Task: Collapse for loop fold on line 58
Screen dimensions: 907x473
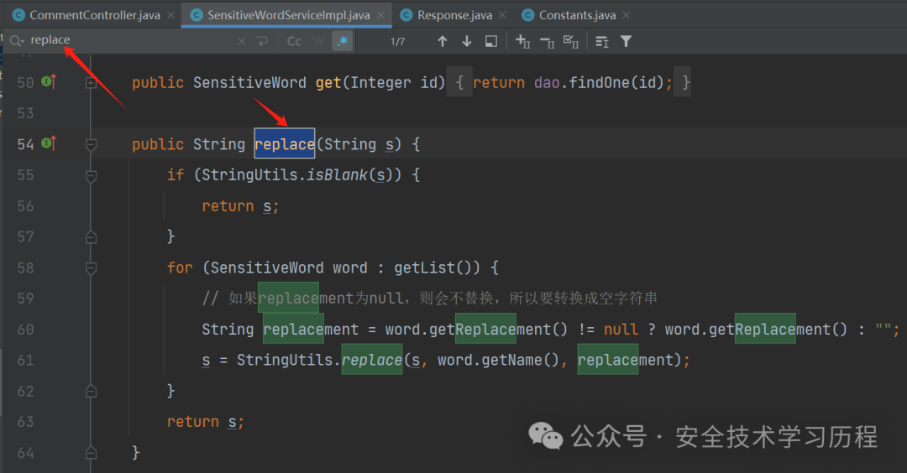Action: [x=91, y=268]
